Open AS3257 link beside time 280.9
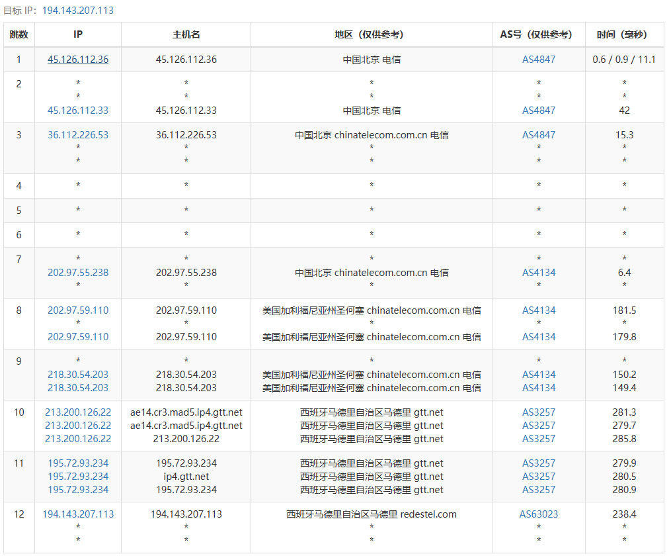669x558 pixels. (x=539, y=490)
